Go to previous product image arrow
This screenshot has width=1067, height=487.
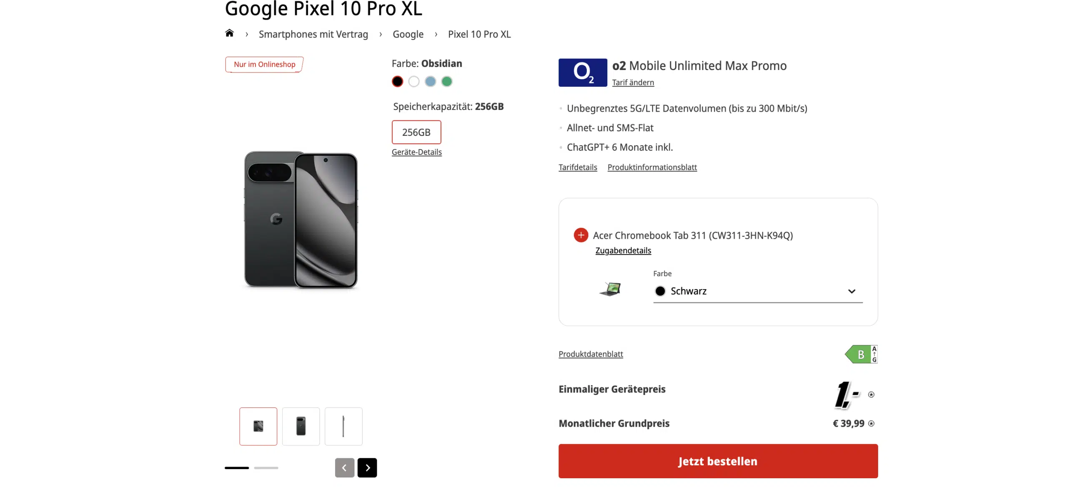(344, 467)
